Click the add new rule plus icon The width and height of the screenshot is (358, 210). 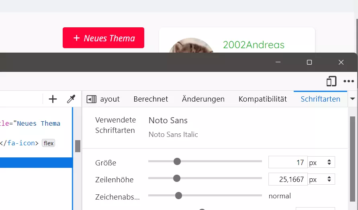point(53,99)
